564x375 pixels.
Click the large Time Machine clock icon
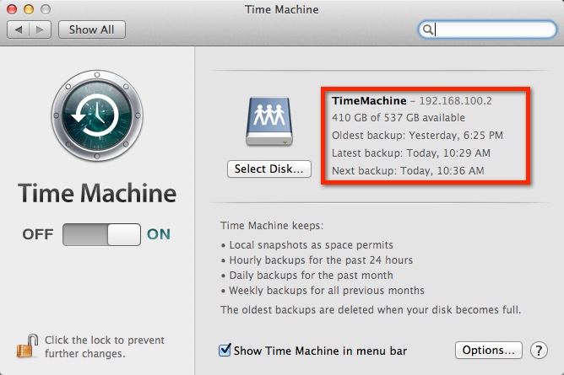(97, 115)
